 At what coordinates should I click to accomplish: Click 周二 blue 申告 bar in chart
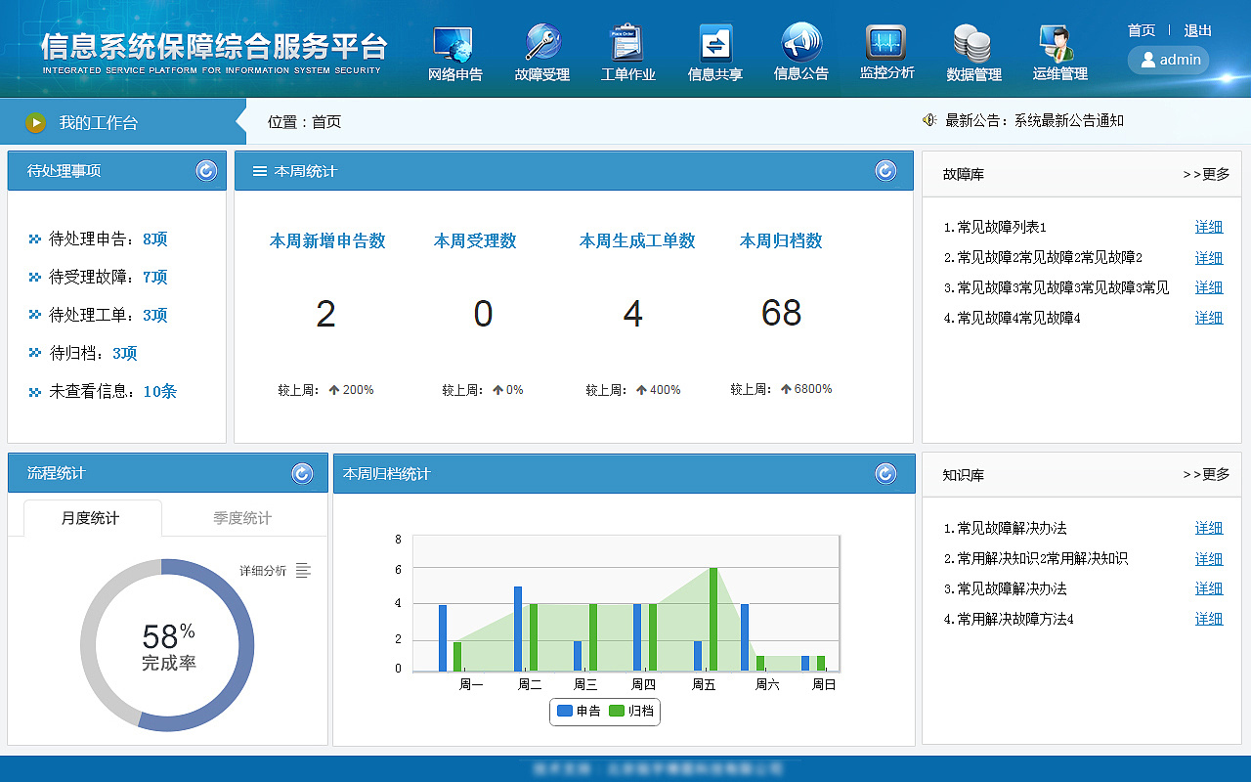[x=518, y=629]
